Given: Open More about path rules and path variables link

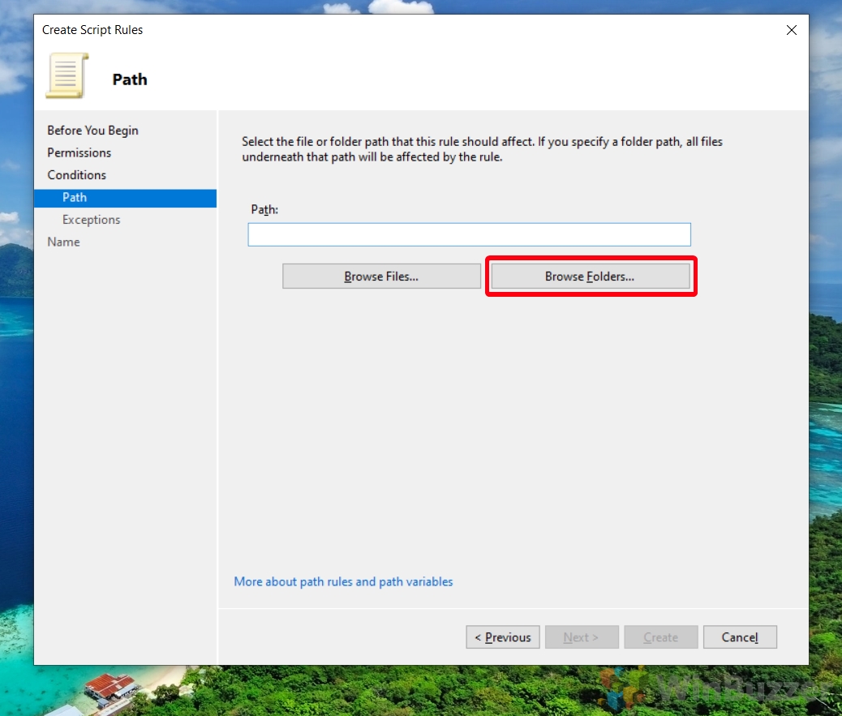Looking at the screenshot, I should point(343,582).
